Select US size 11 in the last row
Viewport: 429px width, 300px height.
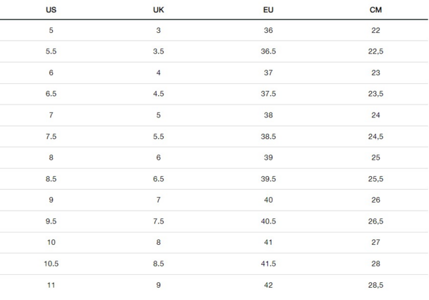coord(51,285)
